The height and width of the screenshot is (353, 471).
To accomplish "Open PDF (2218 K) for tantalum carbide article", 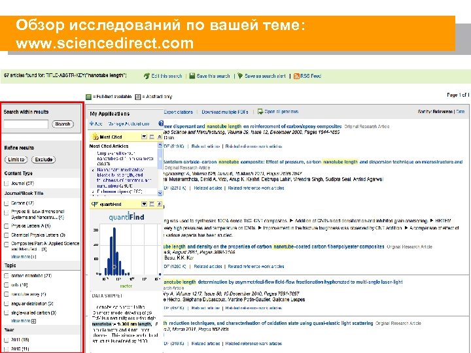I will 175,188.
